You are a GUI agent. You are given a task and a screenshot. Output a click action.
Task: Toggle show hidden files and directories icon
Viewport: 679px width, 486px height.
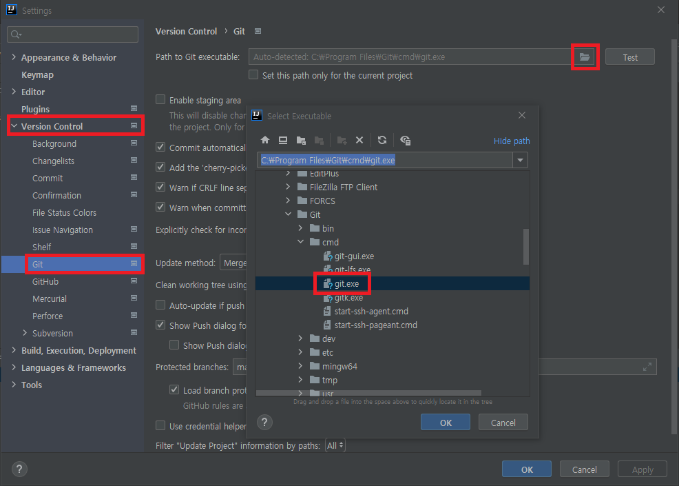click(406, 140)
